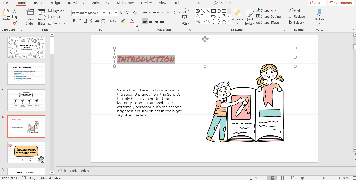Toggle bold on the selected text
Screen dimensions: 356x180
pos(74,21)
